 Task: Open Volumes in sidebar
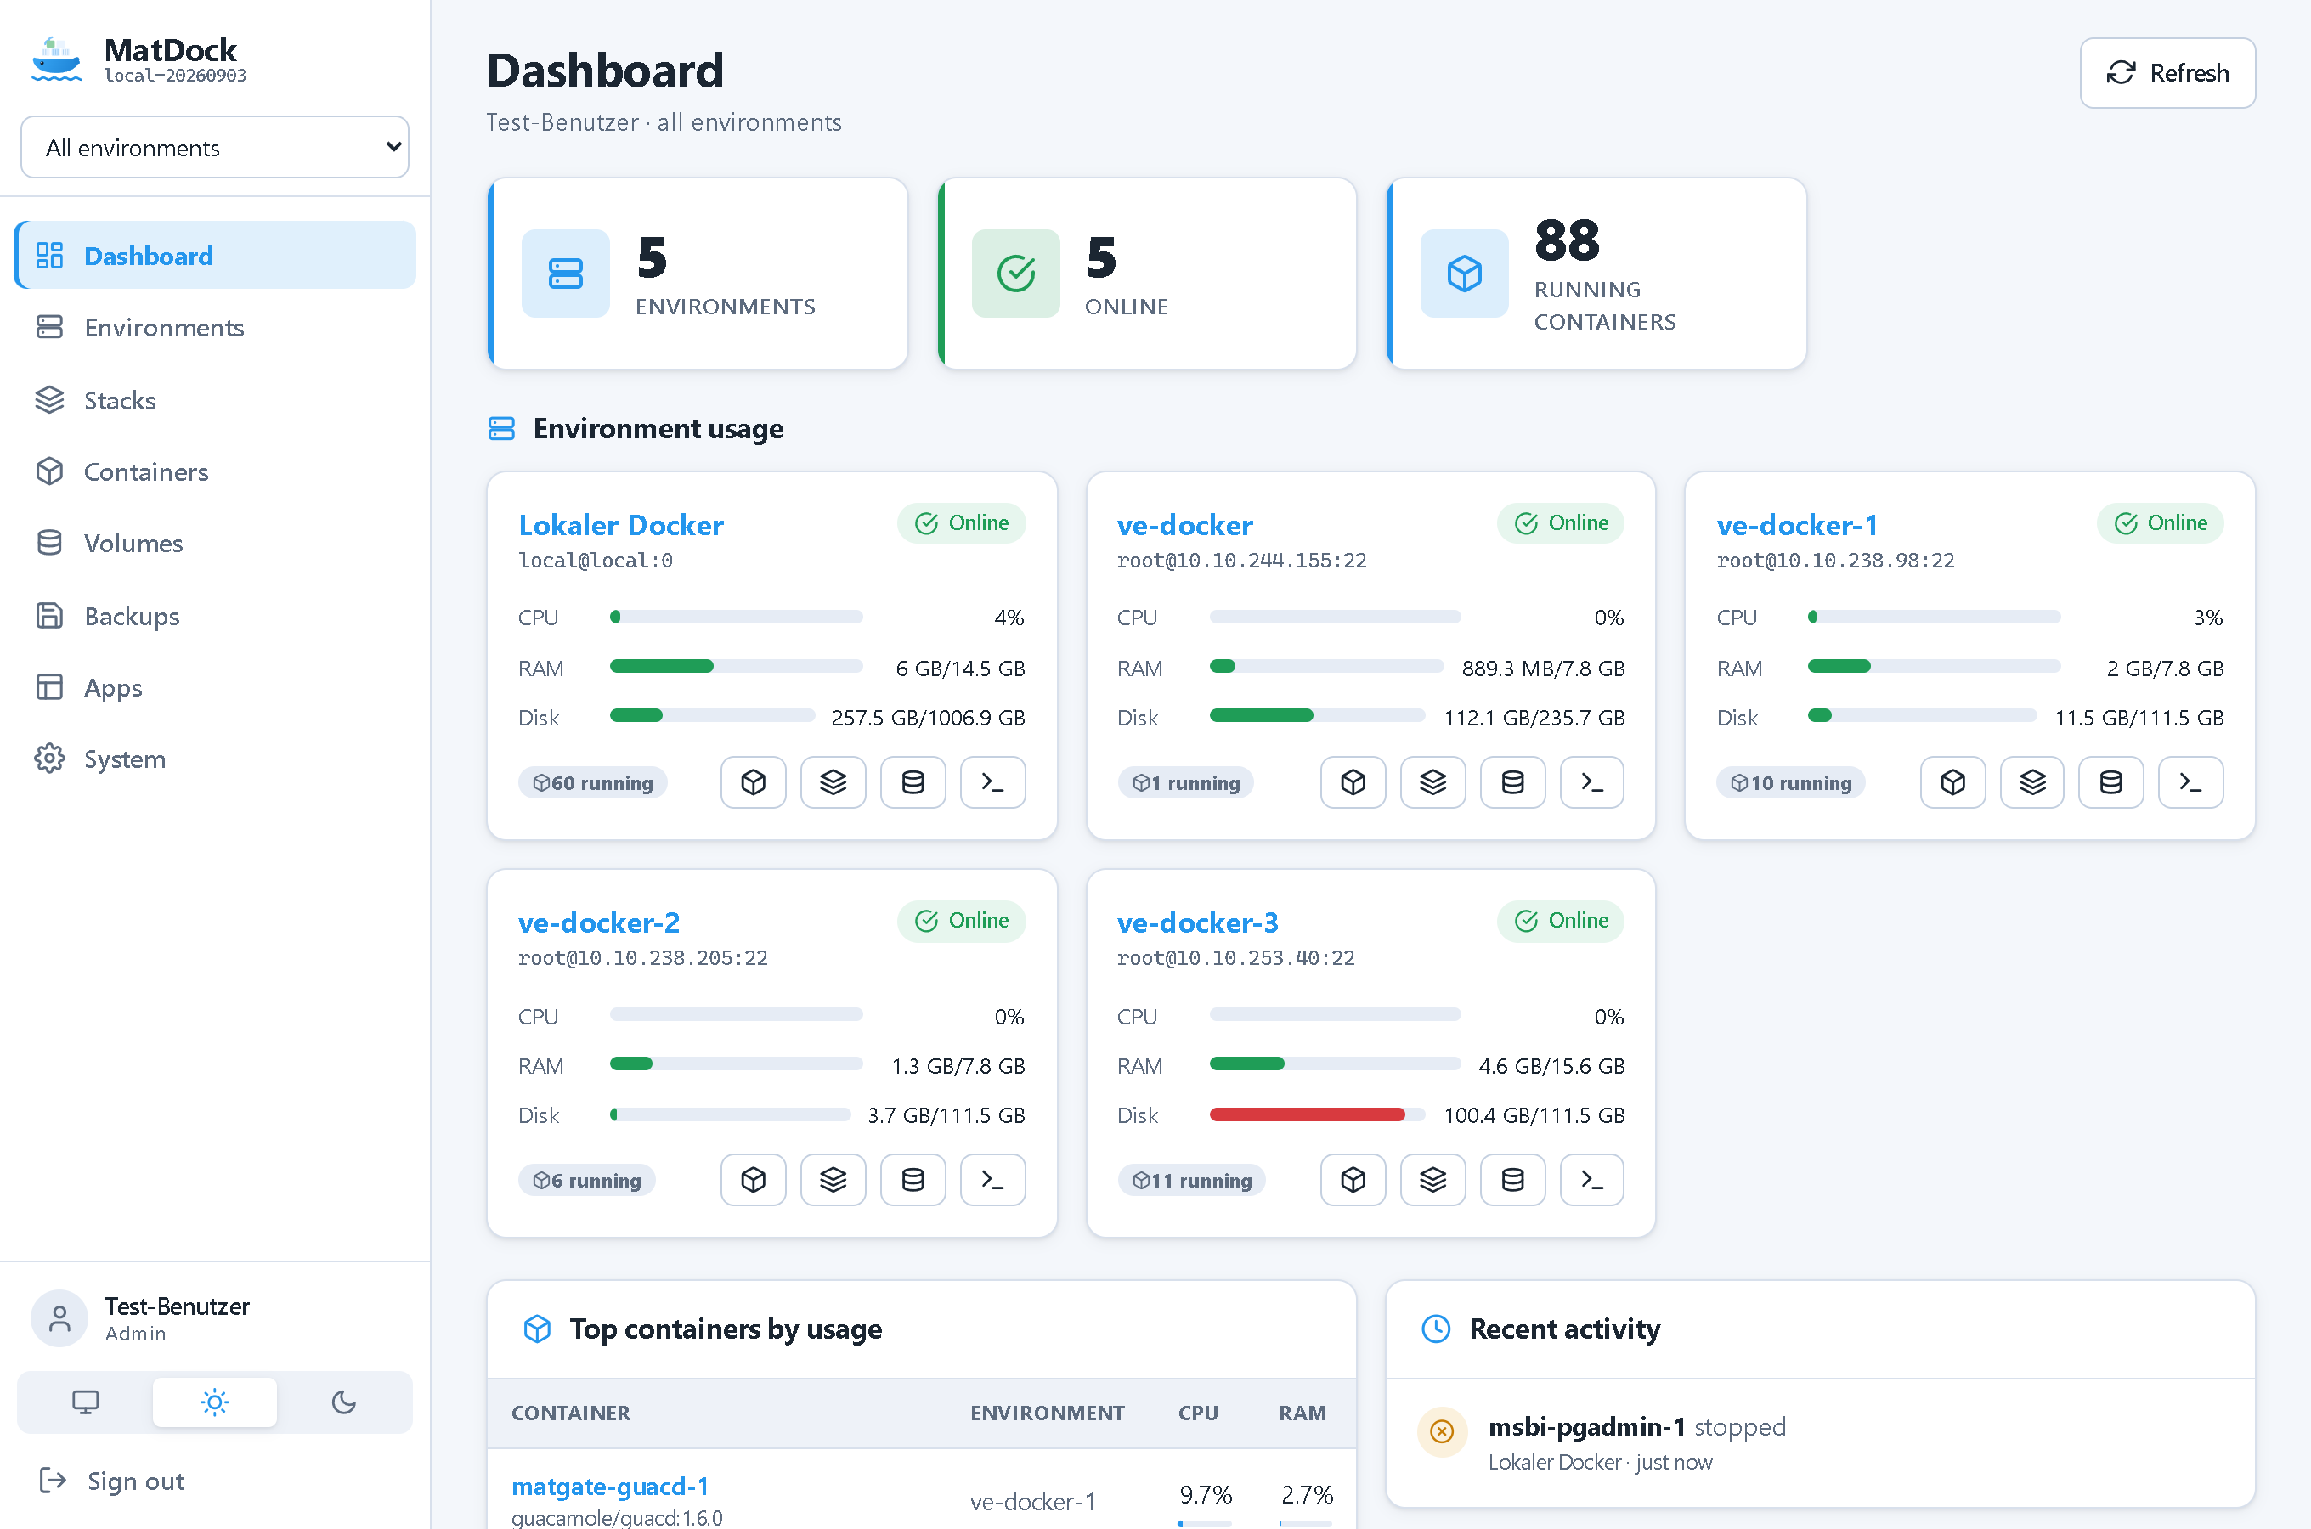tap(214, 543)
